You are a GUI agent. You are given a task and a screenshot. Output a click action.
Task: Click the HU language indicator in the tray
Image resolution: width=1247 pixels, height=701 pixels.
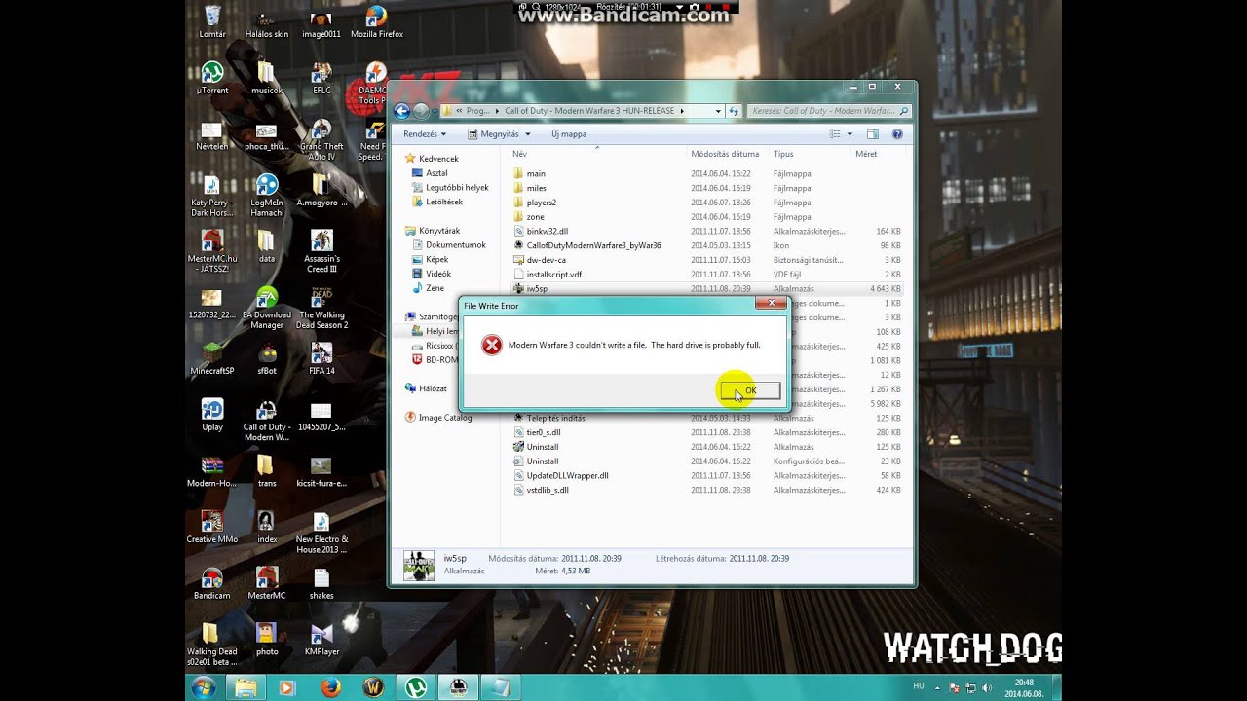tap(919, 686)
